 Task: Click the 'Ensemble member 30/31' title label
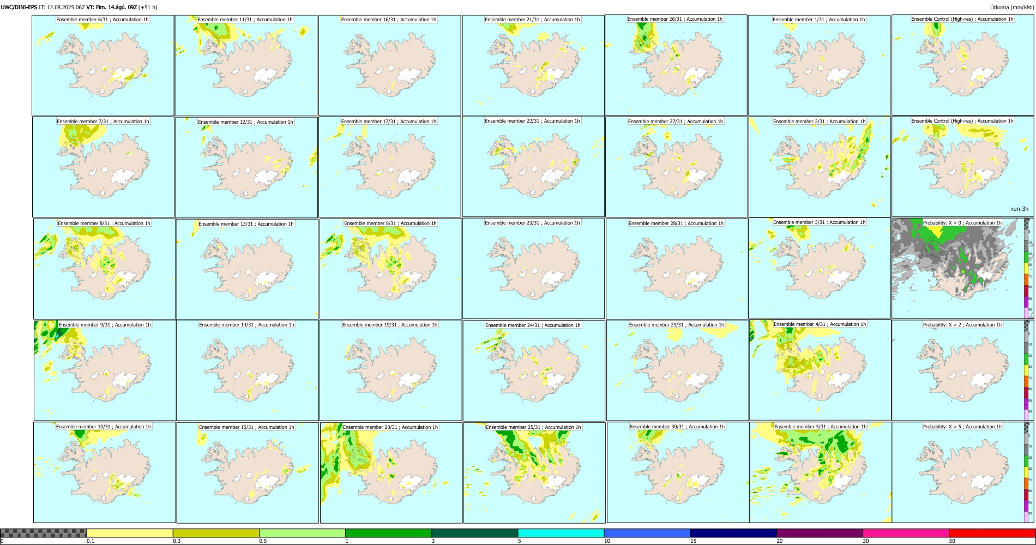677,427
